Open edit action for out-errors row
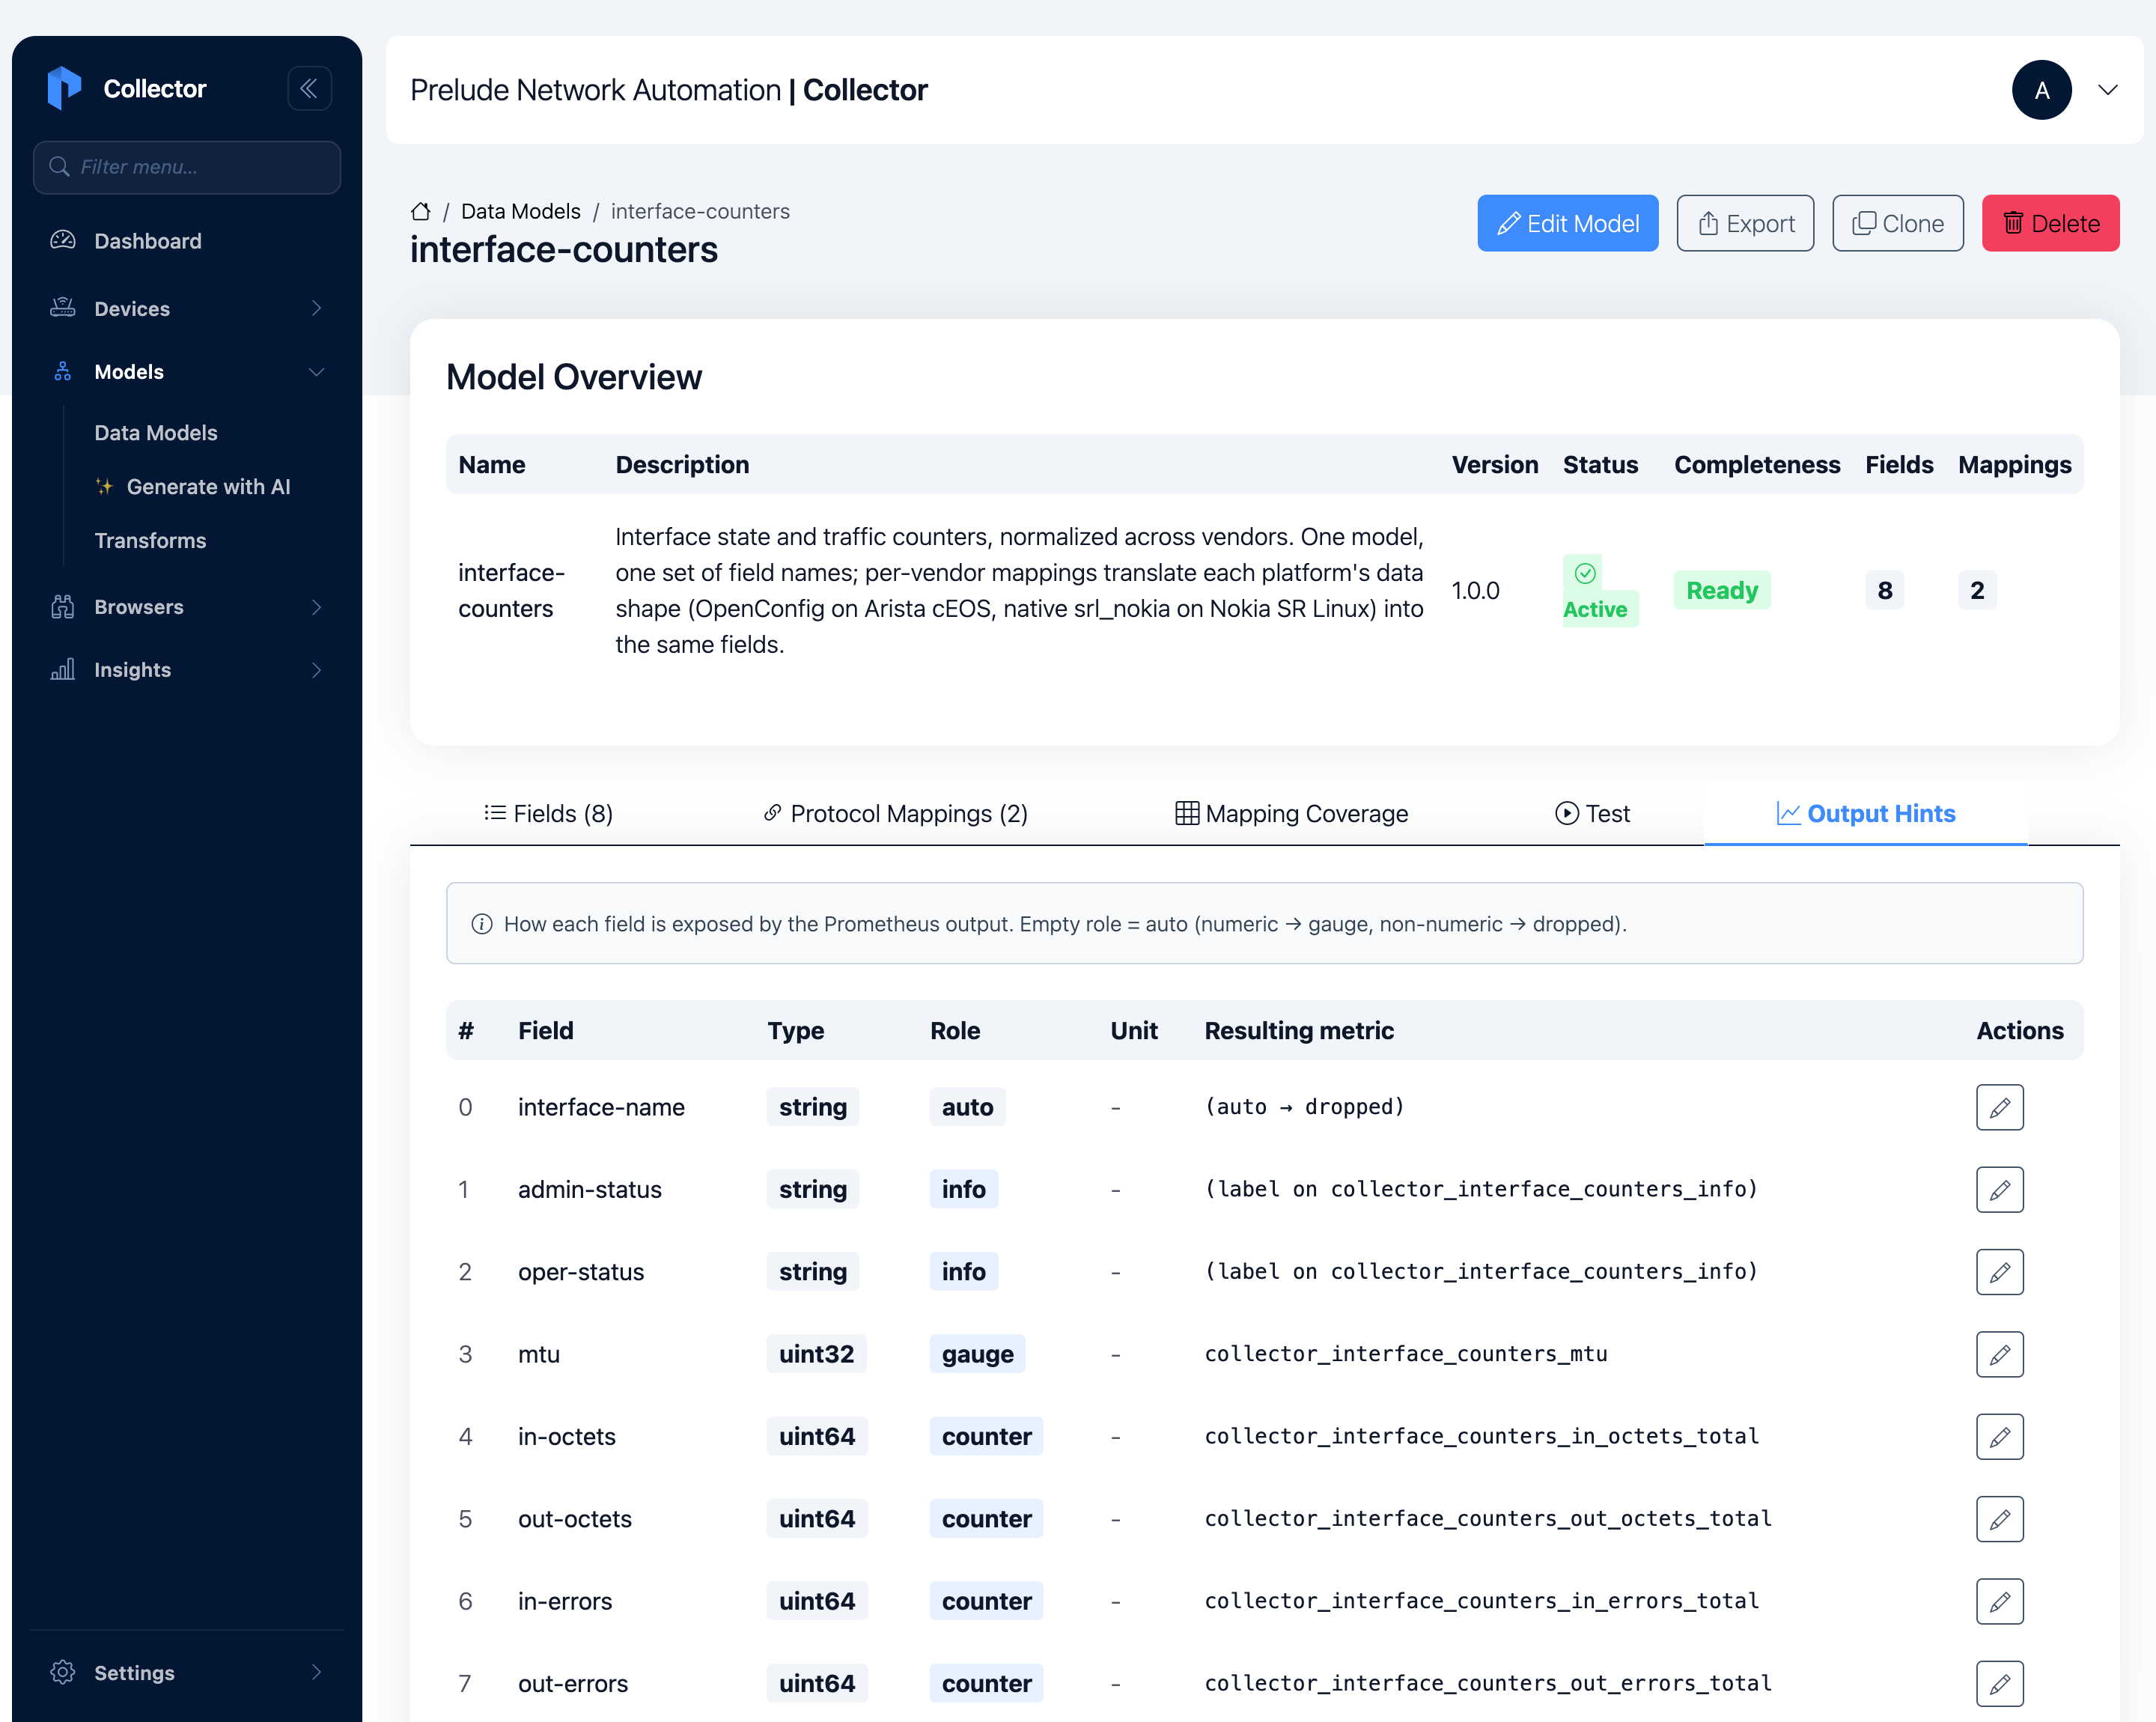The image size is (2156, 1722). pyautogui.click(x=1999, y=1683)
